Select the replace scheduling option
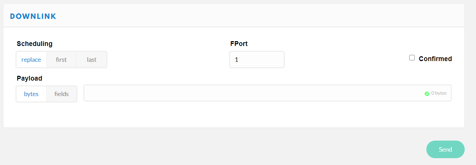Screen dimensions: 476x165 [x=31, y=60]
